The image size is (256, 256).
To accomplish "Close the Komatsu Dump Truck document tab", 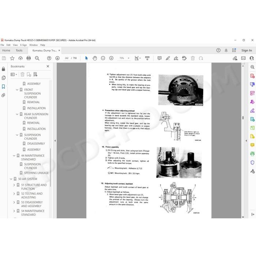I will click(x=59, y=50).
